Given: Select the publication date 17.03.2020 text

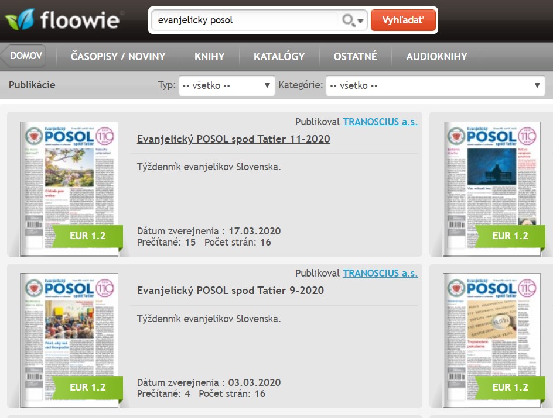Looking at the screenshot, I should [255, 231].
